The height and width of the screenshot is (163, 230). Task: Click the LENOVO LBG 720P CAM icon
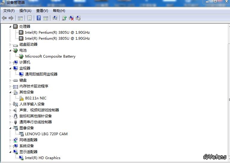point(21,134)
